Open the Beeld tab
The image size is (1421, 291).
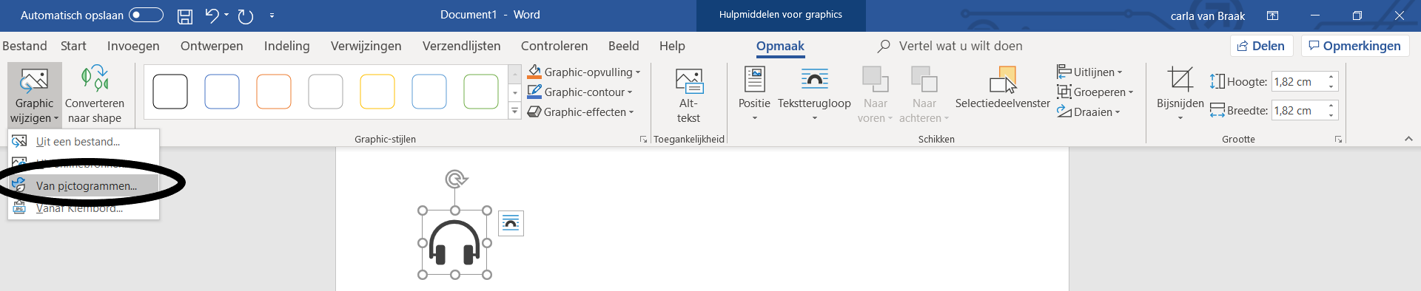coord(624,46)
